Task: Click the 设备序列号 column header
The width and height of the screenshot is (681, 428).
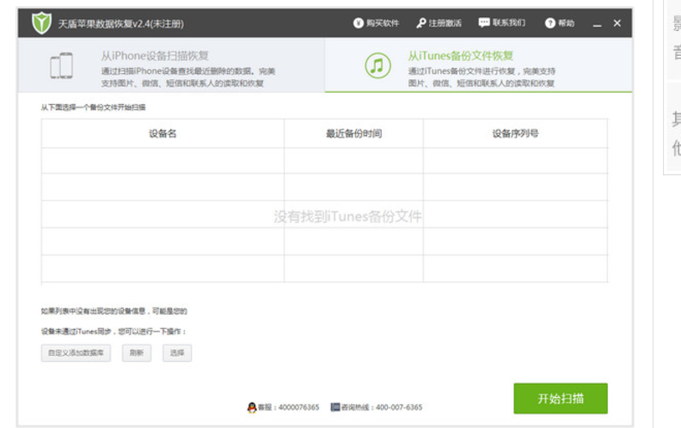Action: pyautogui.click(x=516, y=133)
